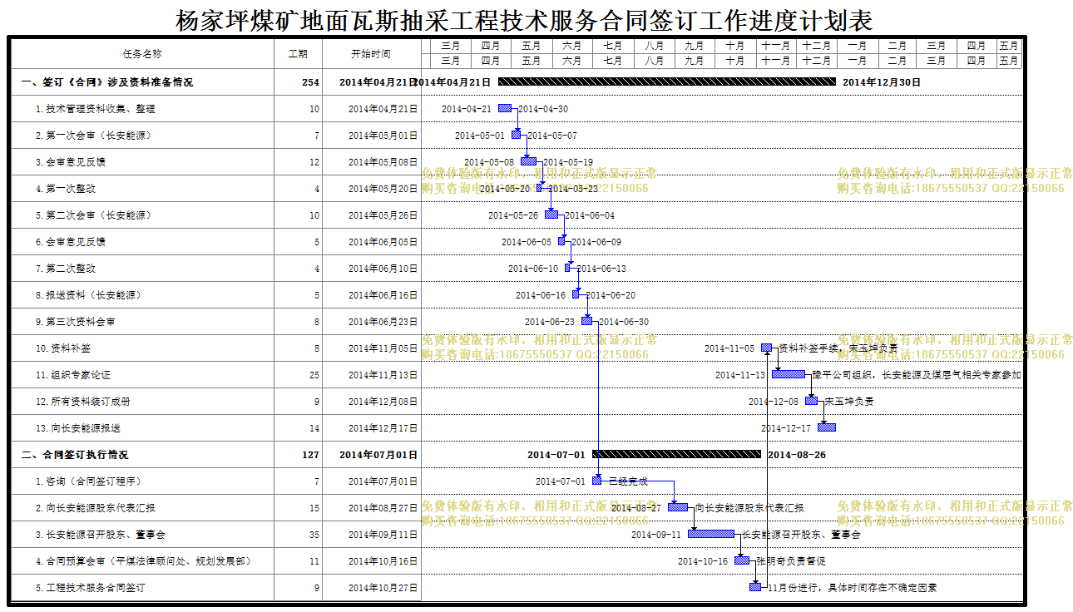Click Gantt bar starting 2014-09-11
Screen dimensions: 1073x612
click(711, 534)
